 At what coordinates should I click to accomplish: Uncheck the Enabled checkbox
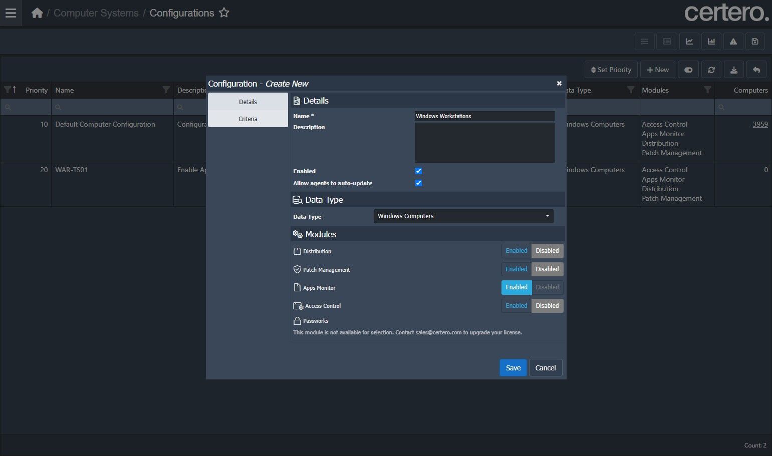(x=419, y=171)
